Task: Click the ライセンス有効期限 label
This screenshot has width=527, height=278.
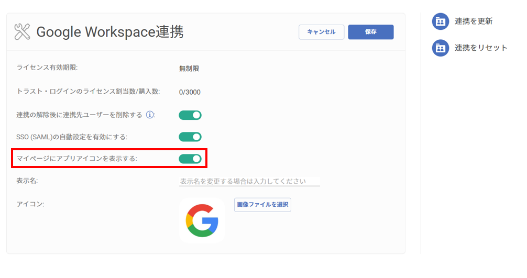Action: [47, 68]
